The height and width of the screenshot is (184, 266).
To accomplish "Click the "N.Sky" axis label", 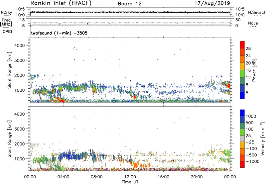I will [x=6, y=12].
